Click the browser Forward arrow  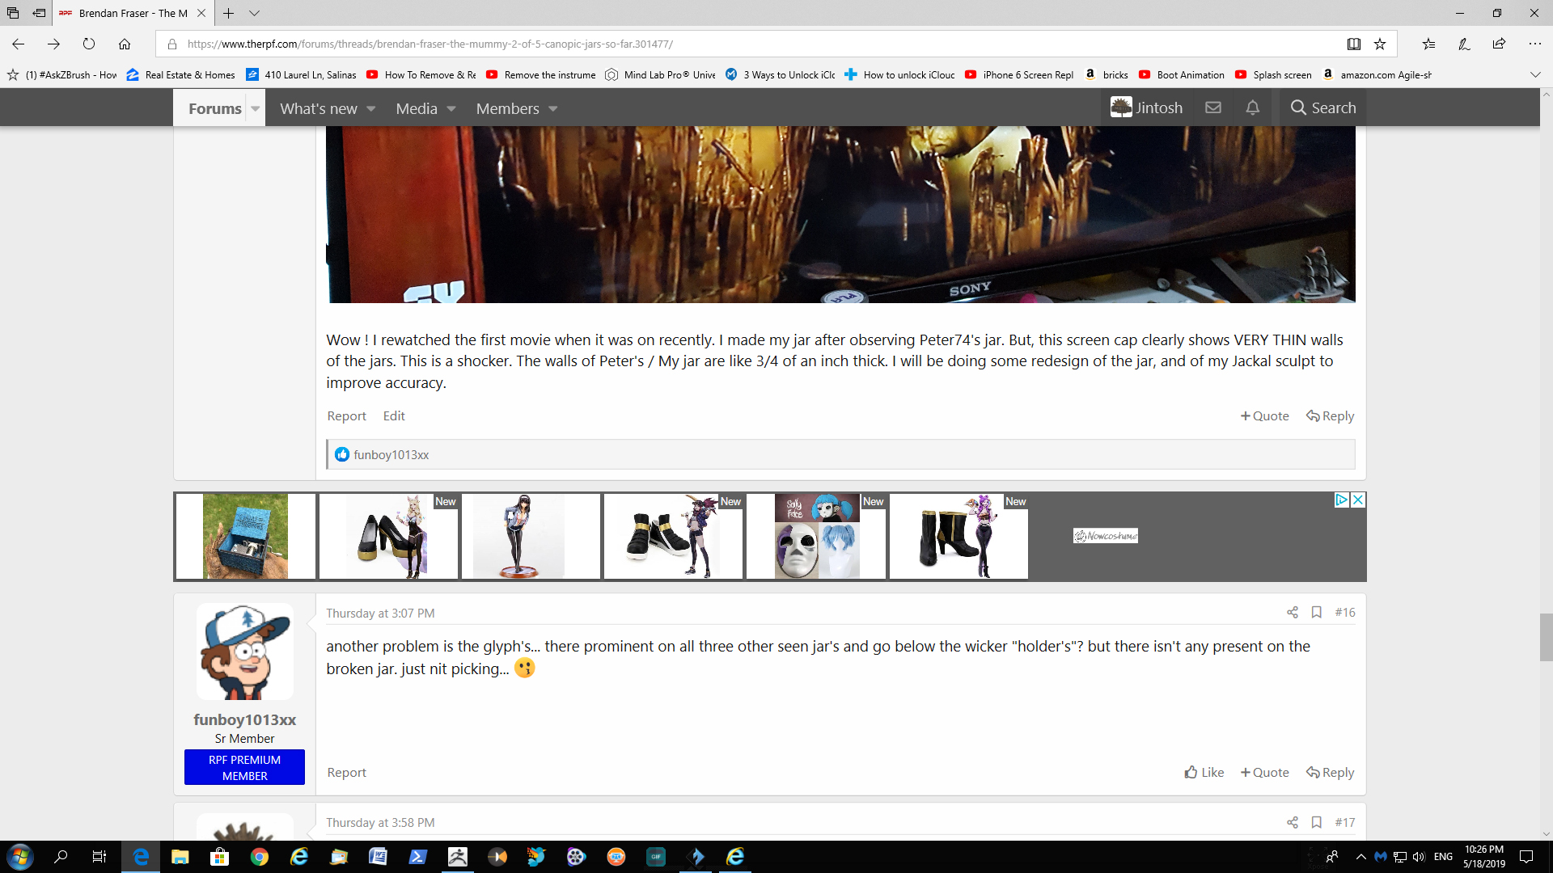click(53, 44)
